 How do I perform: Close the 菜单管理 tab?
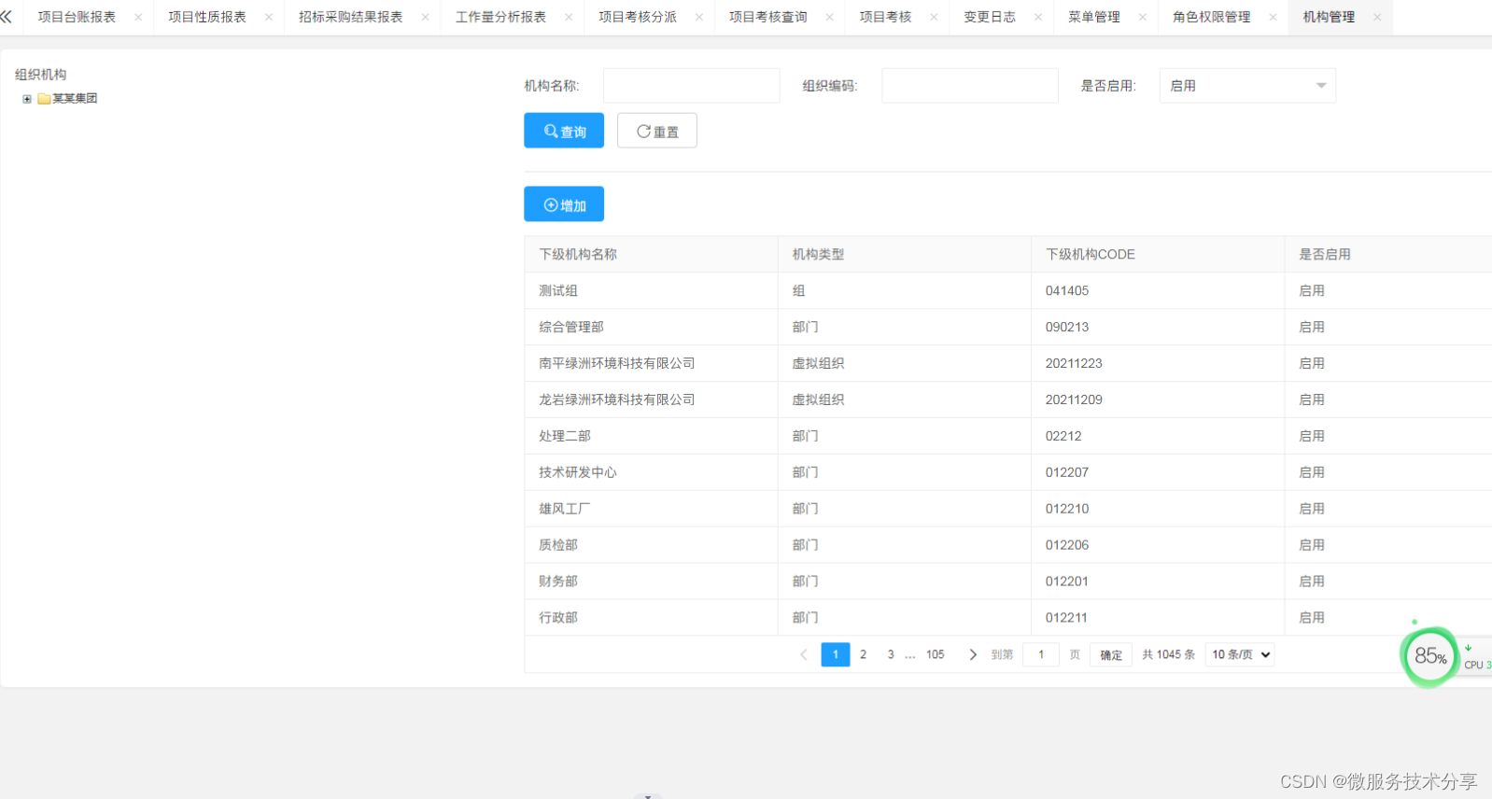click(1143, 17)
